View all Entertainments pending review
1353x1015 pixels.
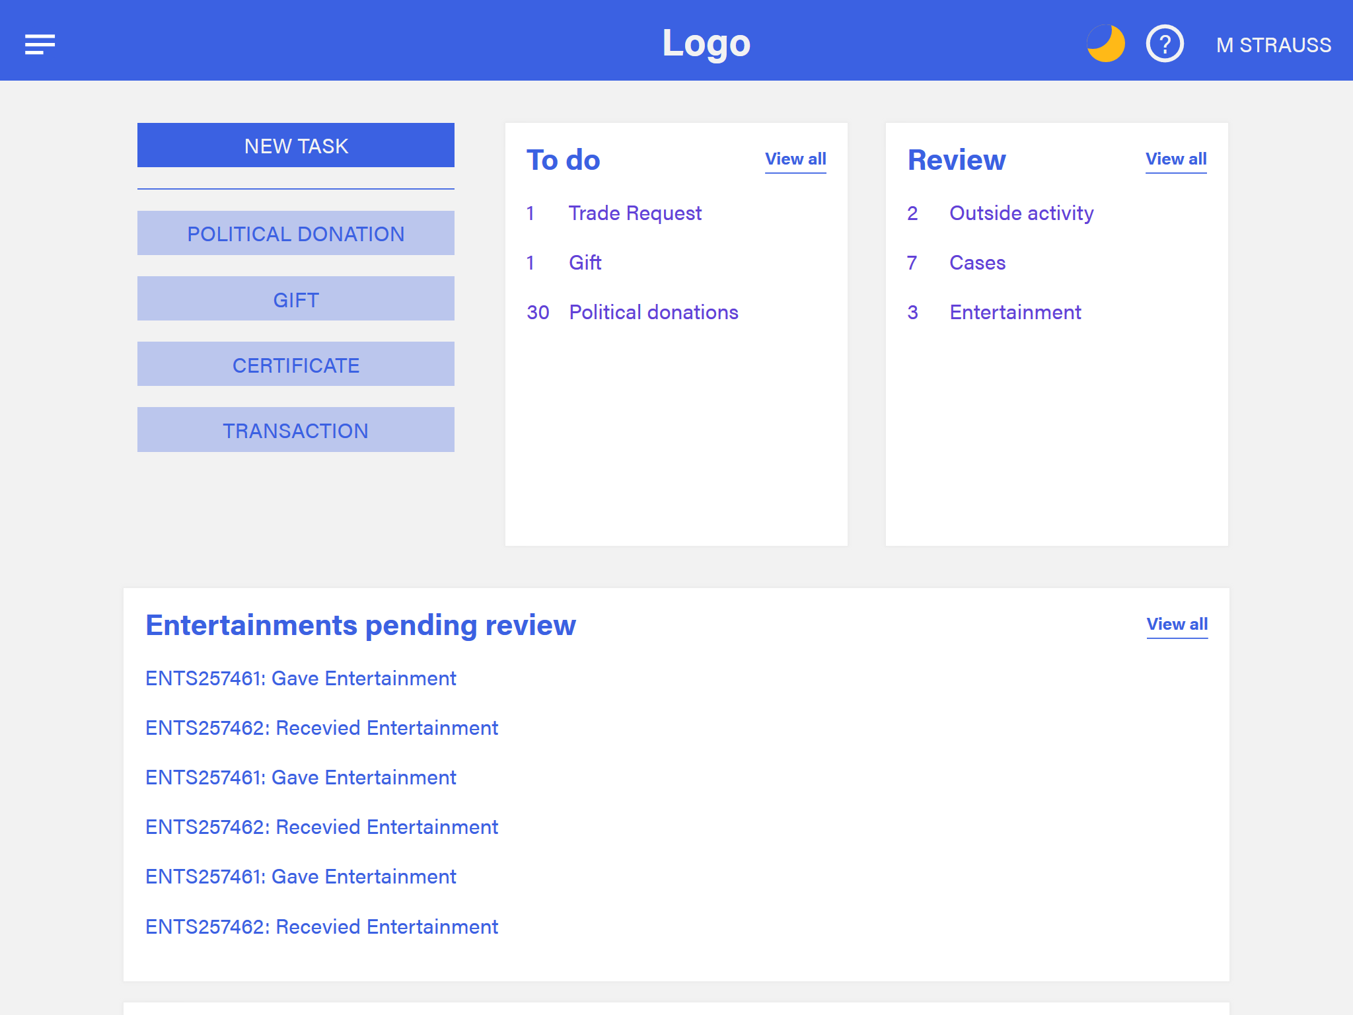(1176, 624)
